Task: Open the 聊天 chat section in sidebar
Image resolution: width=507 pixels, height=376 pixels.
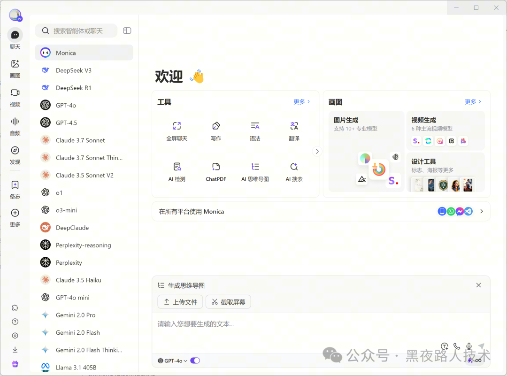Action: coord(15,39)
